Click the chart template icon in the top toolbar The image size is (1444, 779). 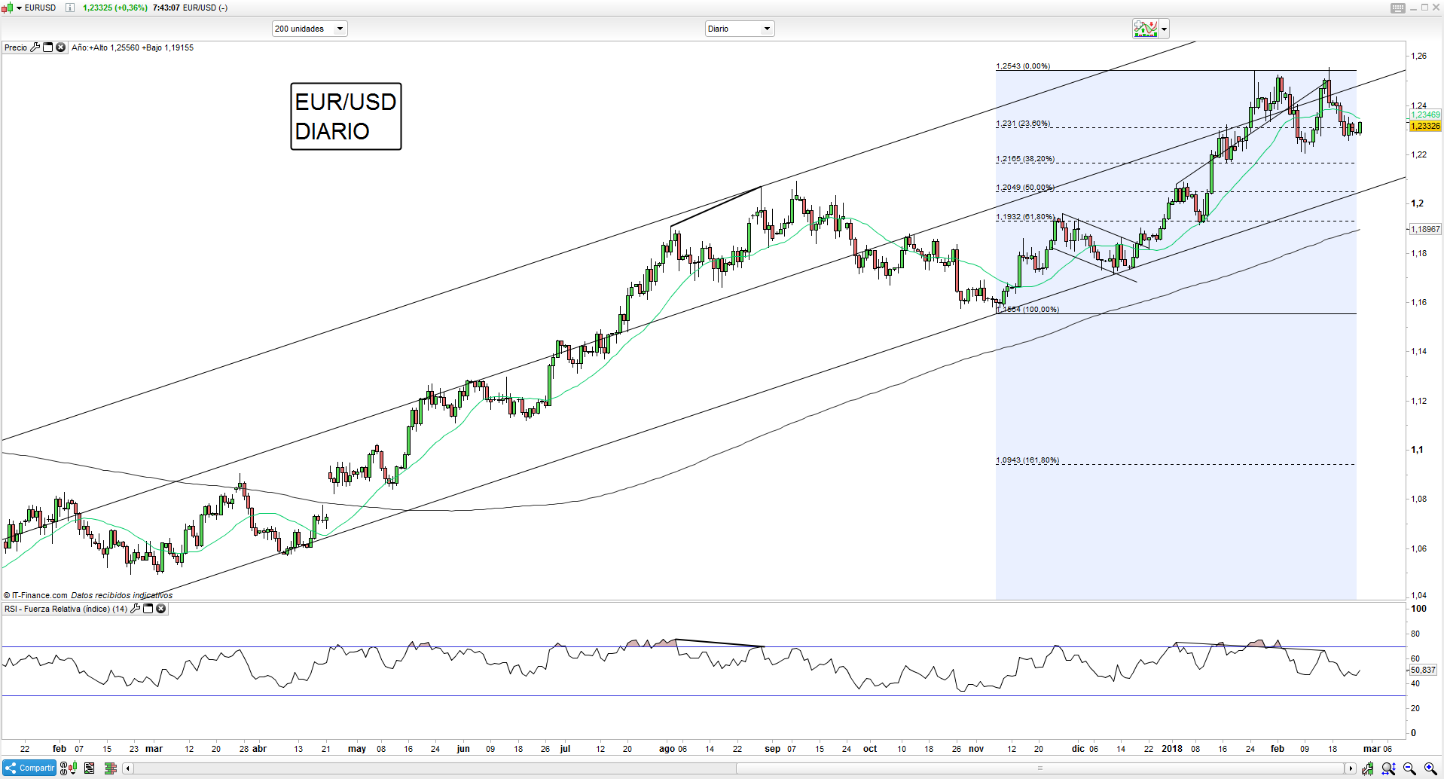(x=1146, y=29)
